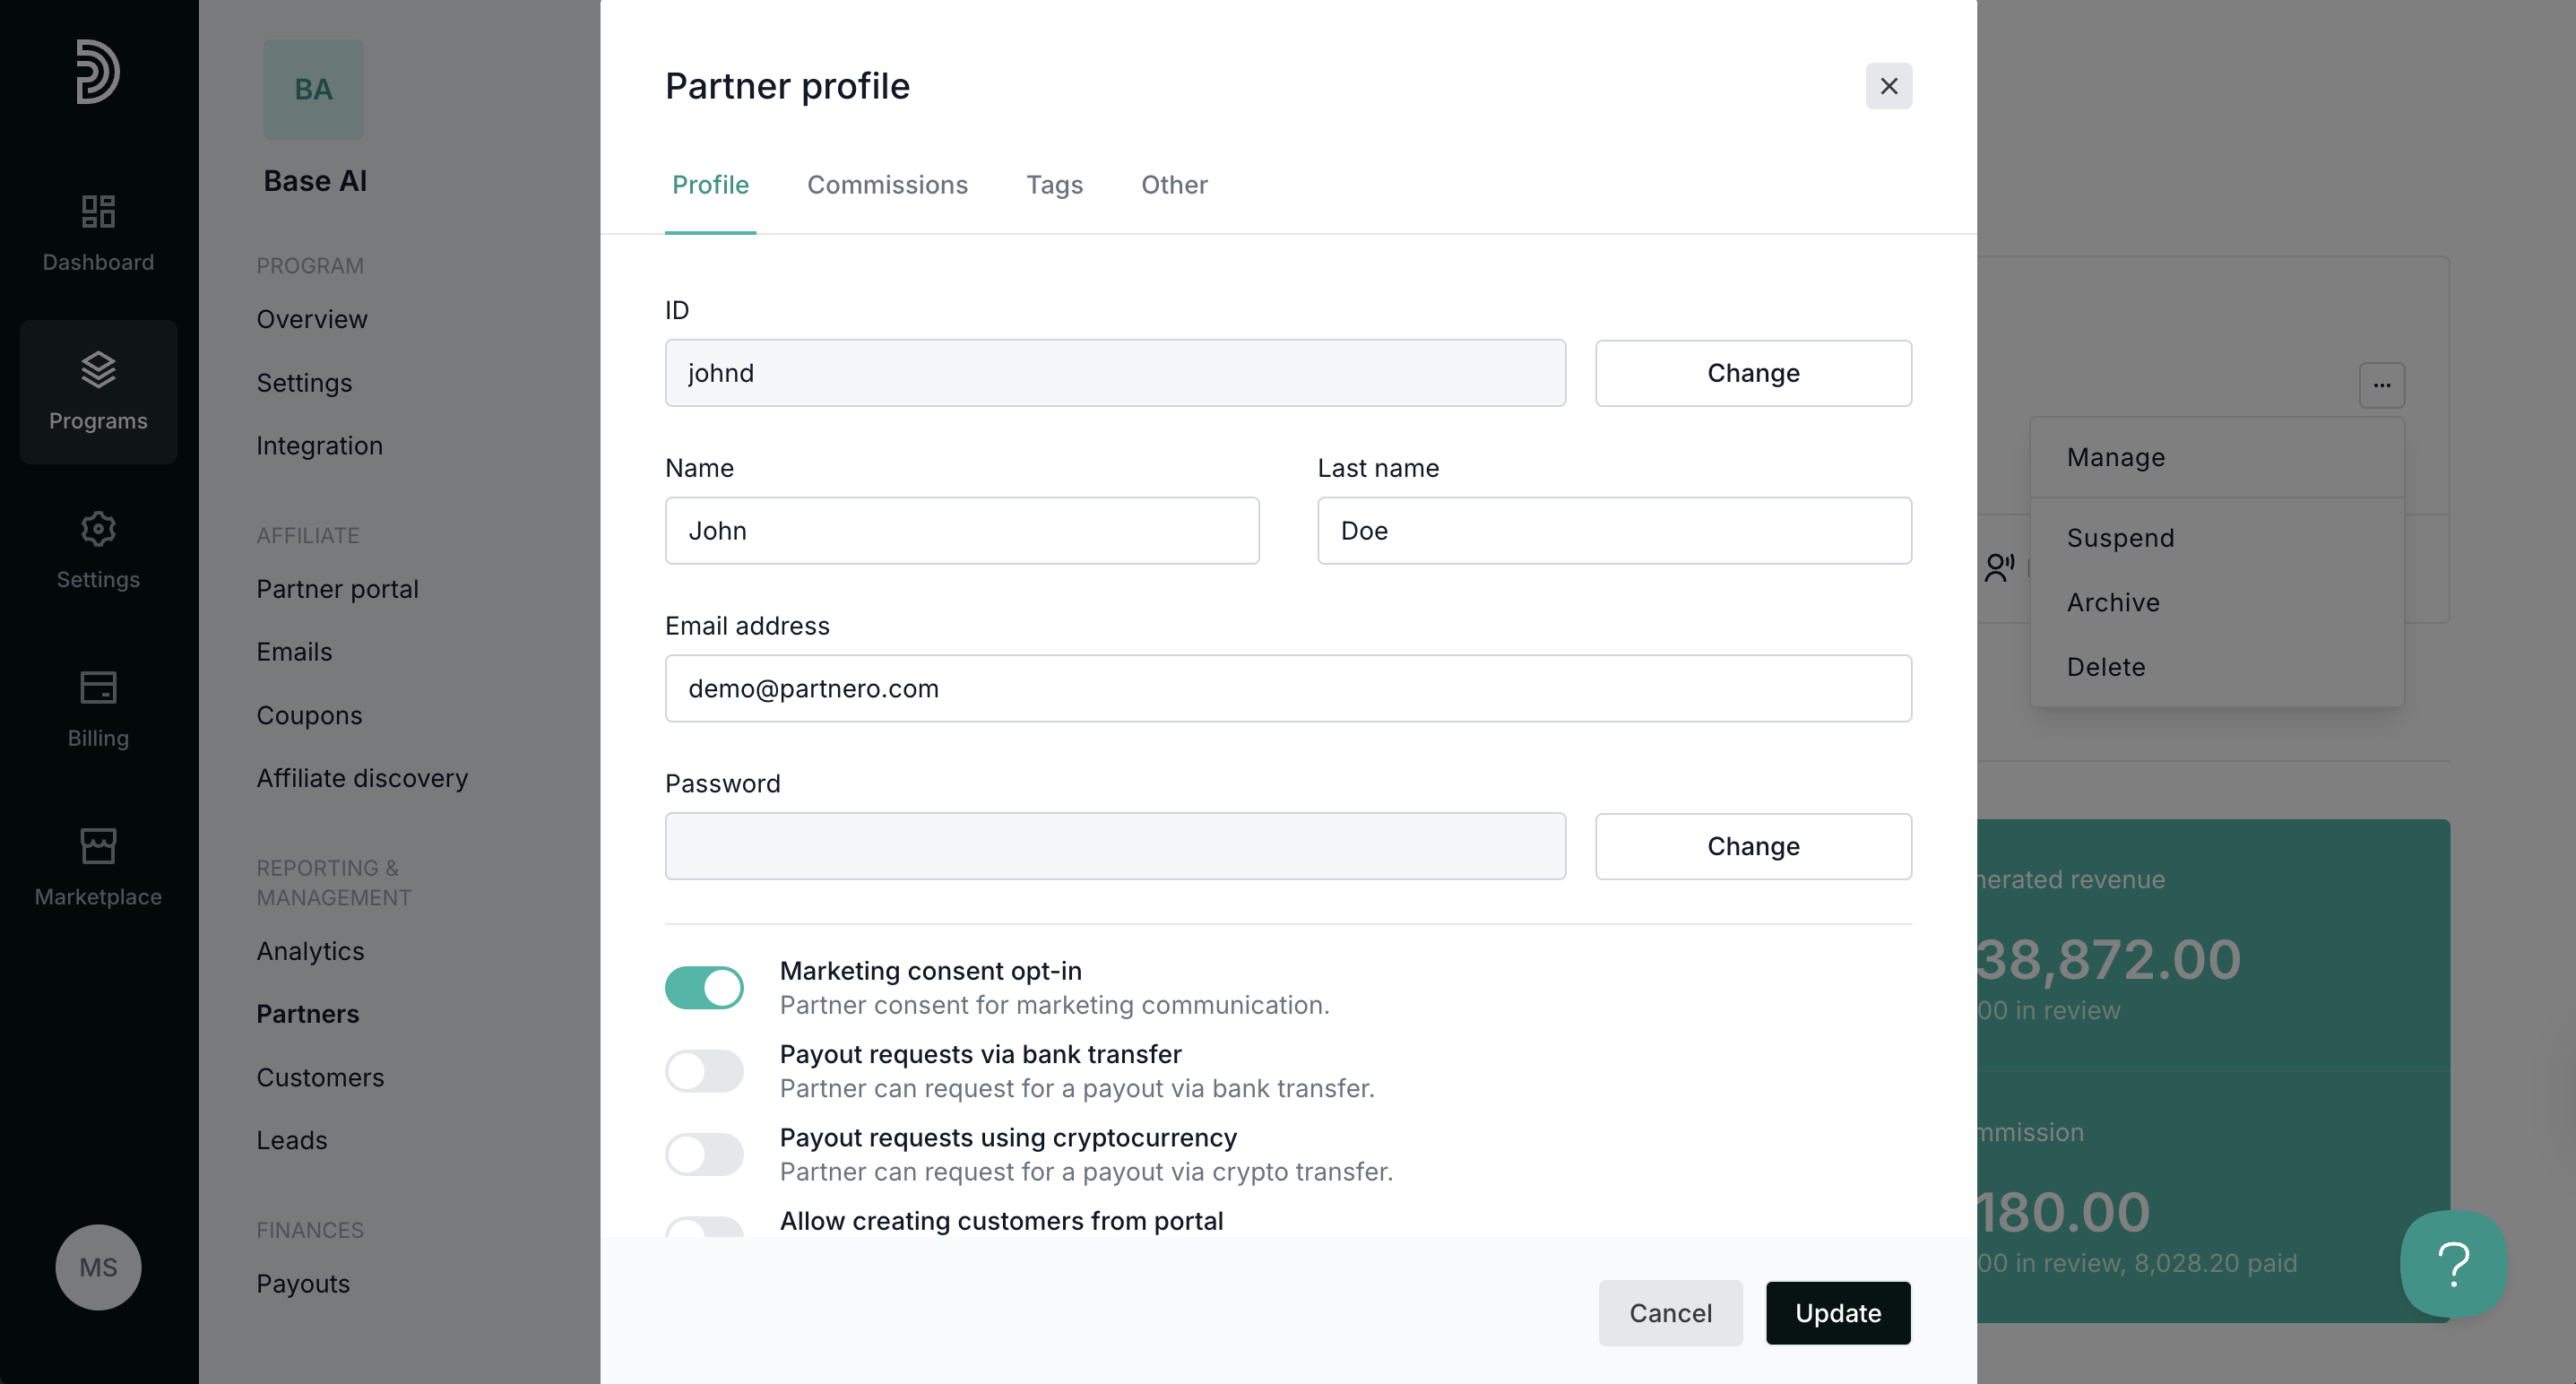Click the Update button
Screen dimensions: 2576x1384
1837,1313
